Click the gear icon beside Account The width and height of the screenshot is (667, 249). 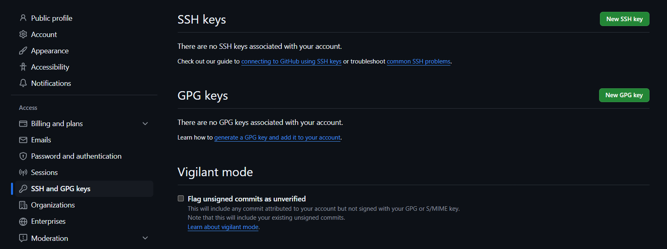(x=23, y=34)
